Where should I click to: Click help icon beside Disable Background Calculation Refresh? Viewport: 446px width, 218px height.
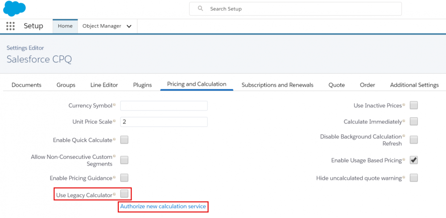click(404, 136)
